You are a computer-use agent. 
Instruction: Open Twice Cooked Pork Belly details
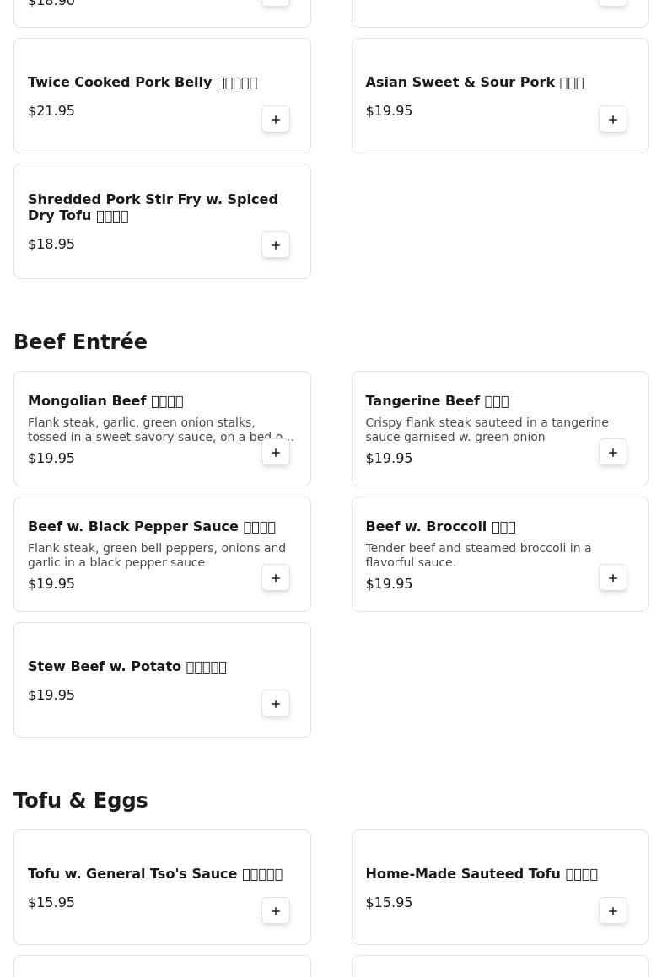pyautogui.click(x=142, y=83)
